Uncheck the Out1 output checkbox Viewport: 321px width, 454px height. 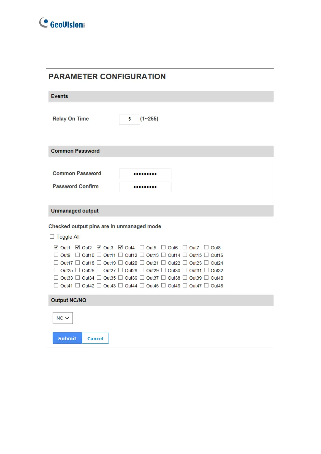pyautogui.click(x=56, y=247)
